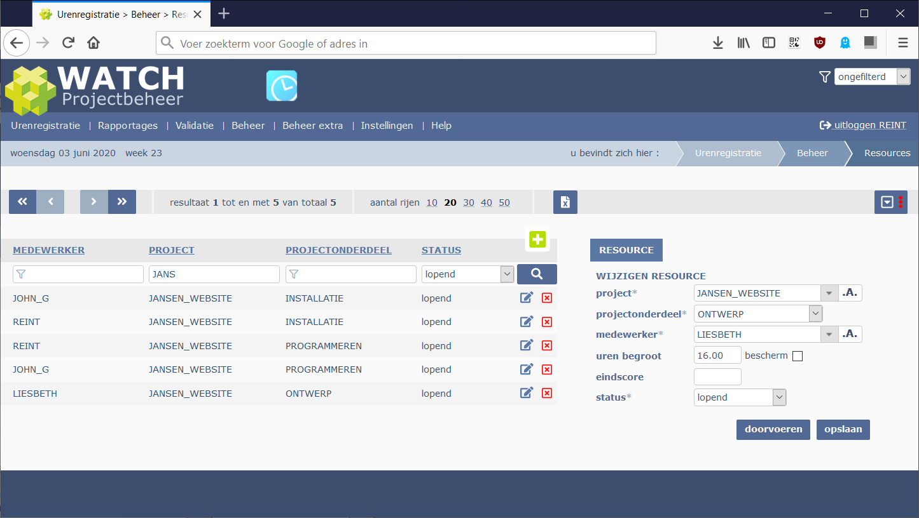The image size is (919, 518).
Task: Open the status filter dropdown showing lopend
Action: pyautogui.click(x=467, y=274)
